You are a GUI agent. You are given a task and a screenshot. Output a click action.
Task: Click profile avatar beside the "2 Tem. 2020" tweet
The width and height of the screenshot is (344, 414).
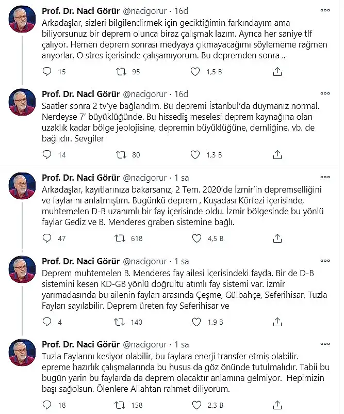pos(23,185)
